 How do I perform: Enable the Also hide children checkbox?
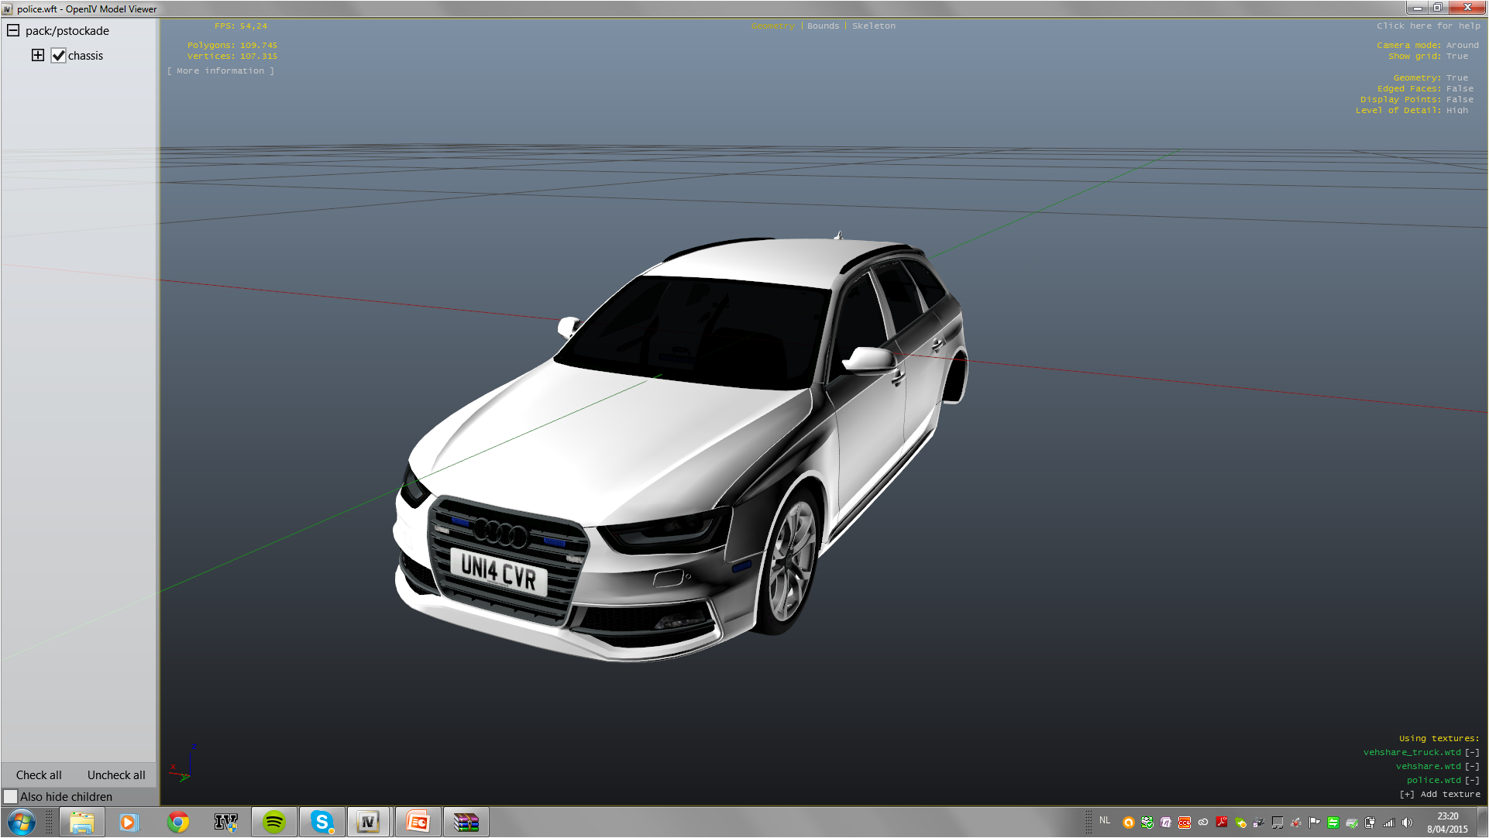[x=10, y=796]
